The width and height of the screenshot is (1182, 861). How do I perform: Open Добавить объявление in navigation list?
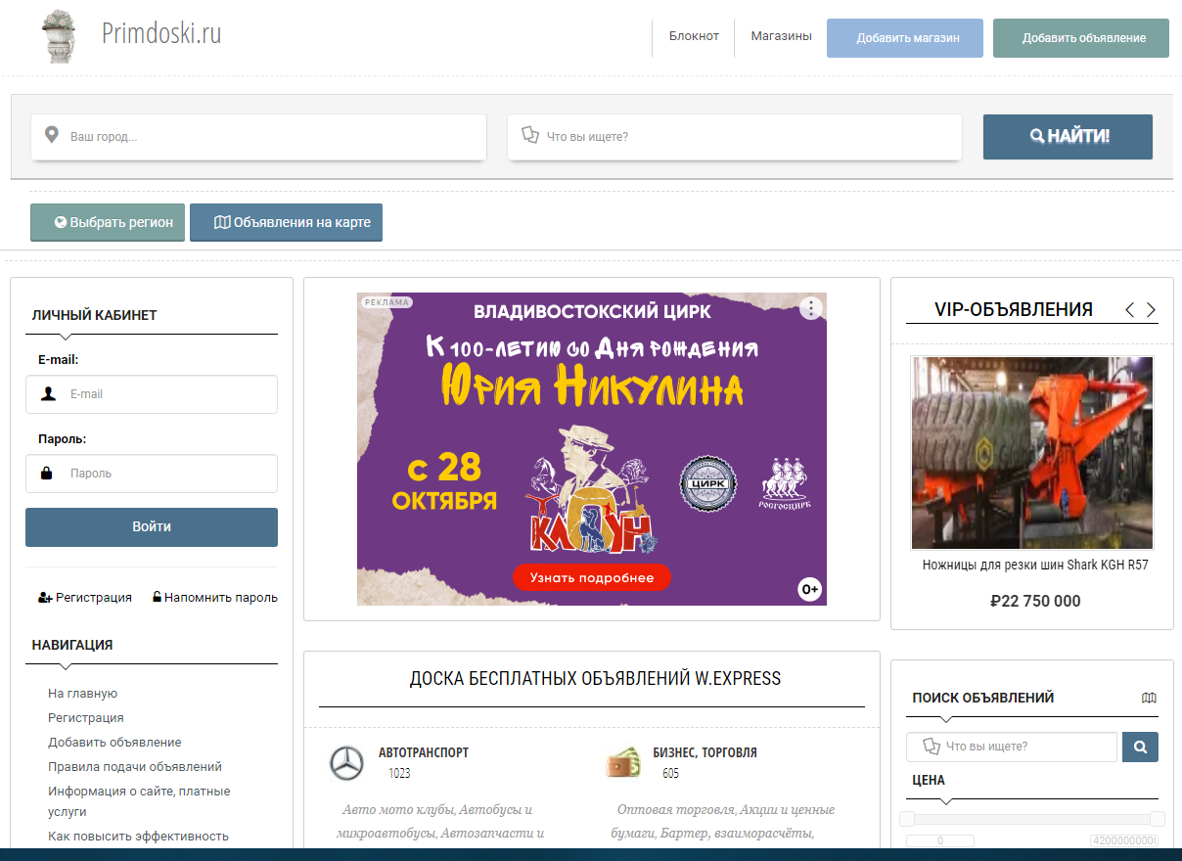pyautogui.click(x=114, y=743)
